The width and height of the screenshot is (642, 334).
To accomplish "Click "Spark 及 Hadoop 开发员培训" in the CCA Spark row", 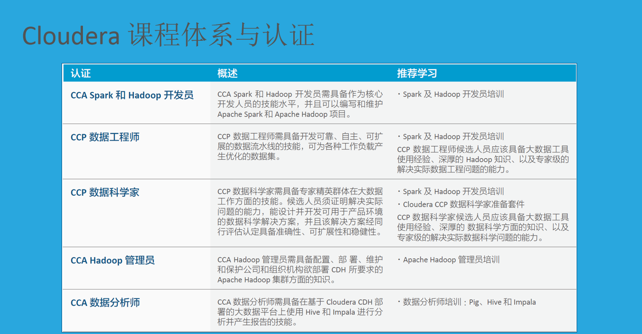I will point(451,94).
